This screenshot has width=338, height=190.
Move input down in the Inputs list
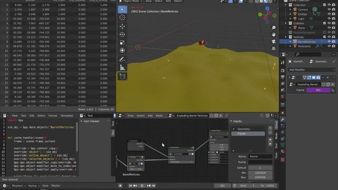pos(270,144)
